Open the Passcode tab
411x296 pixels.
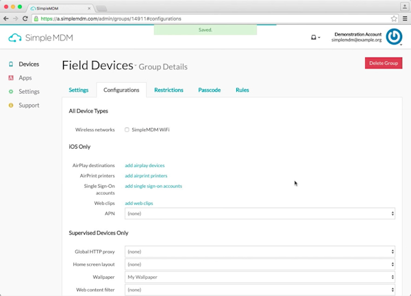(210, 90)
